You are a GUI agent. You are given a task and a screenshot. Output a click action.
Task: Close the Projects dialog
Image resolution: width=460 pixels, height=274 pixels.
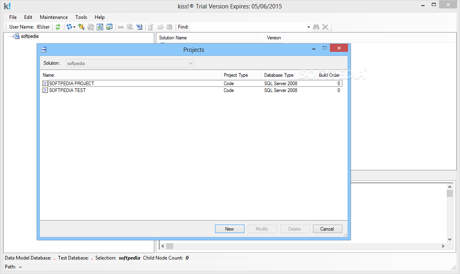(x=339, y=48)
